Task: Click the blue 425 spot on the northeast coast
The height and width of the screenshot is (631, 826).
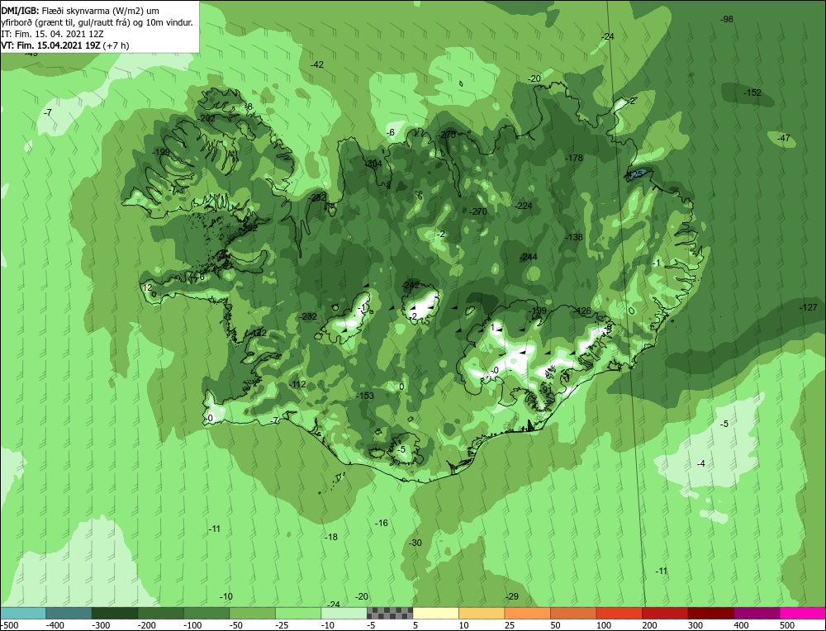Action: click(636, 173)
